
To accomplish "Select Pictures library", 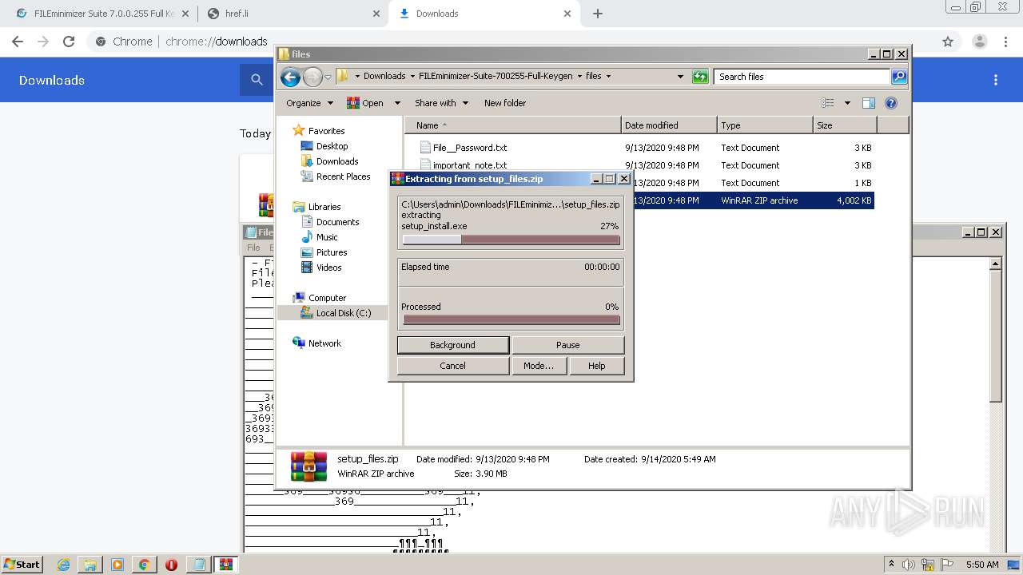I will (x=331, y=252).
